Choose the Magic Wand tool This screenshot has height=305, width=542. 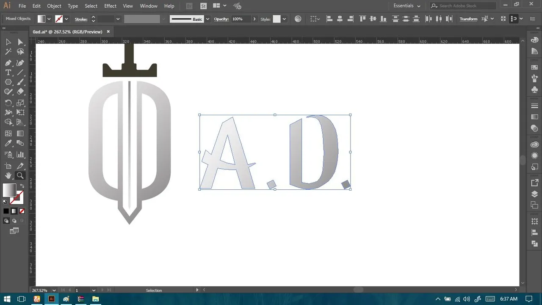click(x=8, y=52)
